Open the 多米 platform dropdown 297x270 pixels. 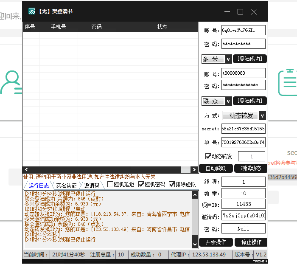click(228, 59)
